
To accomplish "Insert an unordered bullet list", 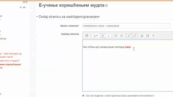I will click(x=116, y=36).
